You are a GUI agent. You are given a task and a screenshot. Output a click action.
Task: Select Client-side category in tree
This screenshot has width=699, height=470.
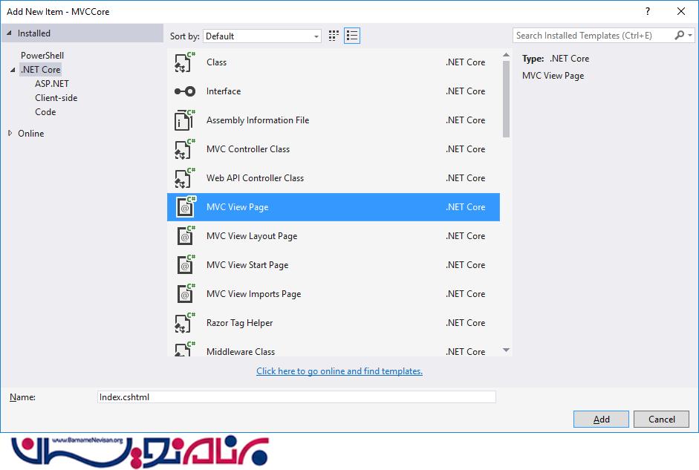click(x=56, y=98)
